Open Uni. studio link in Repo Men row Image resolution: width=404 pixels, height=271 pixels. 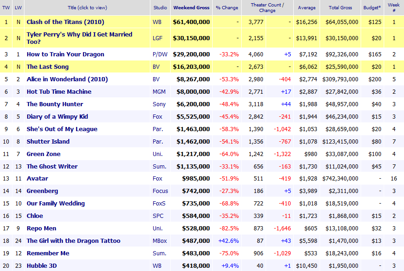point(157,229)
